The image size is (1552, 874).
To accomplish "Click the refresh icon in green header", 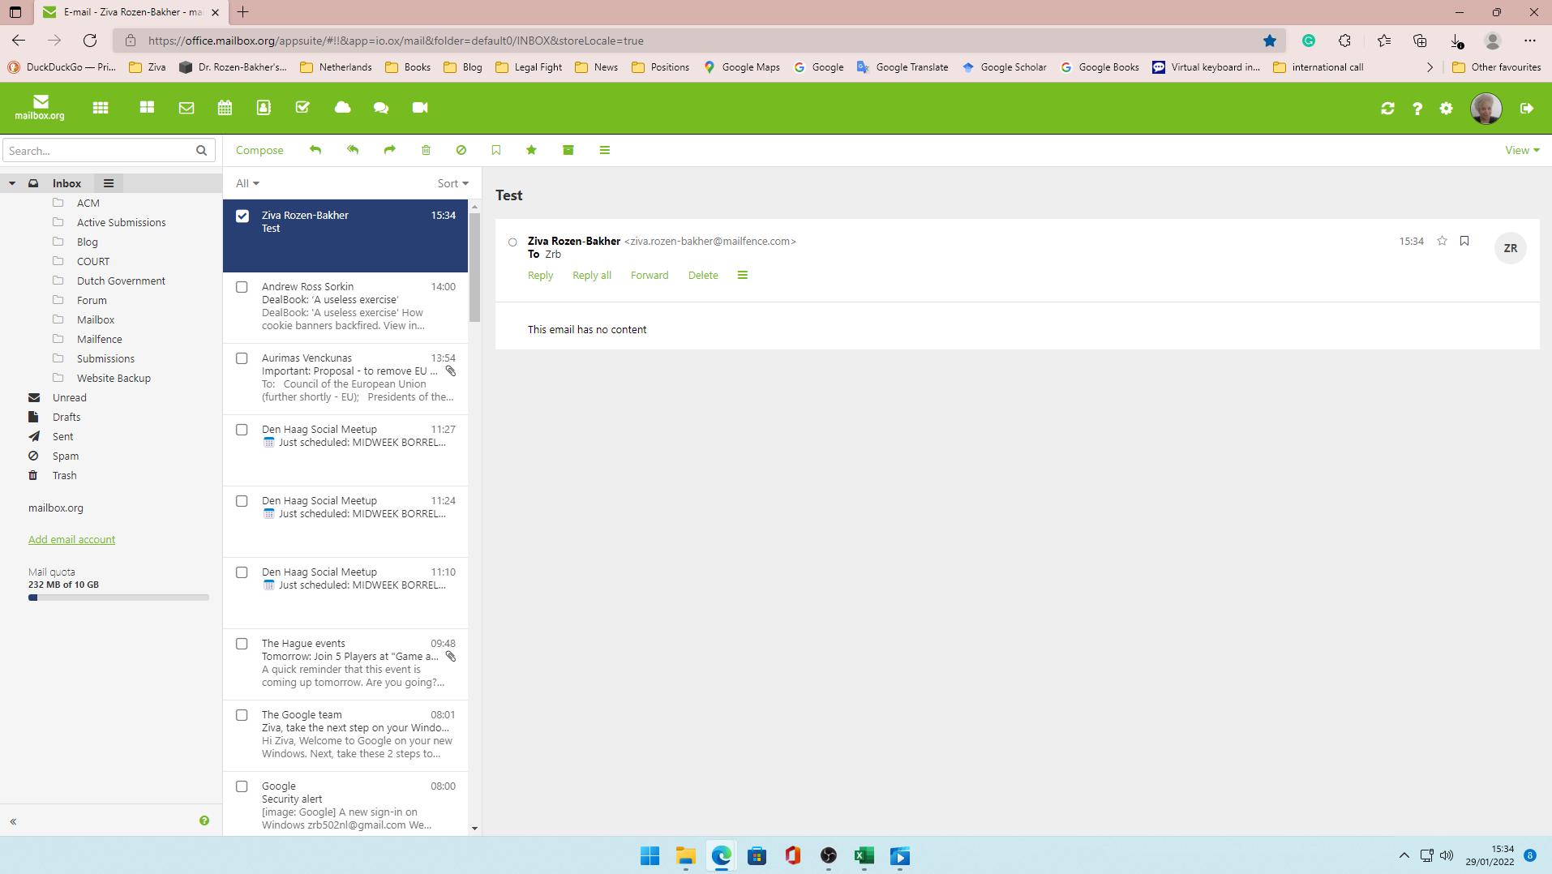I will coord(1387,109).
